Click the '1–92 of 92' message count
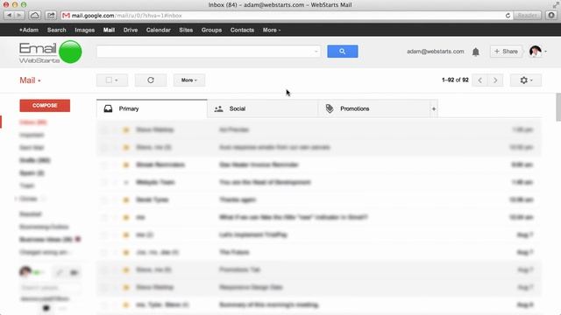This screenshot has height=315, width=561. (x=455, y=80)
